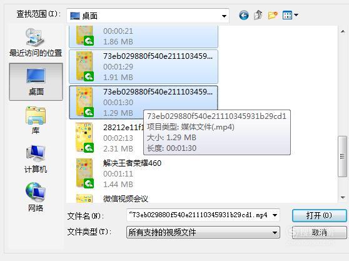This screenshot has height=261, width=349.
Task: Select the 2.31 MB video thumbnail
Action: click(x=84, y=138)
